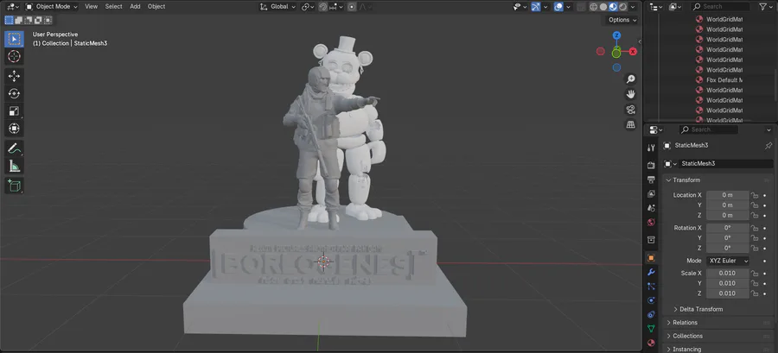Viewport: 778px width, 353px height.
Task: Click the X axis on the navigation gizmo
Action: coord(633,52)
